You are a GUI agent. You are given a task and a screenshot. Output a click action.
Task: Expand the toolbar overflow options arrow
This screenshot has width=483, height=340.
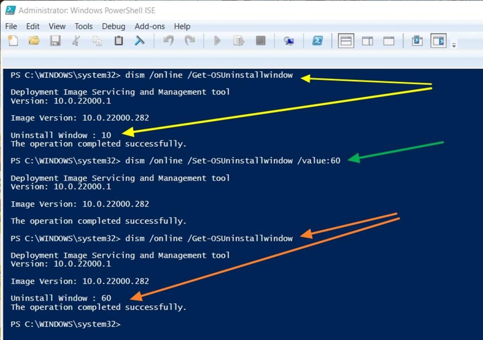pyautogui.click(x=454, y=45)
